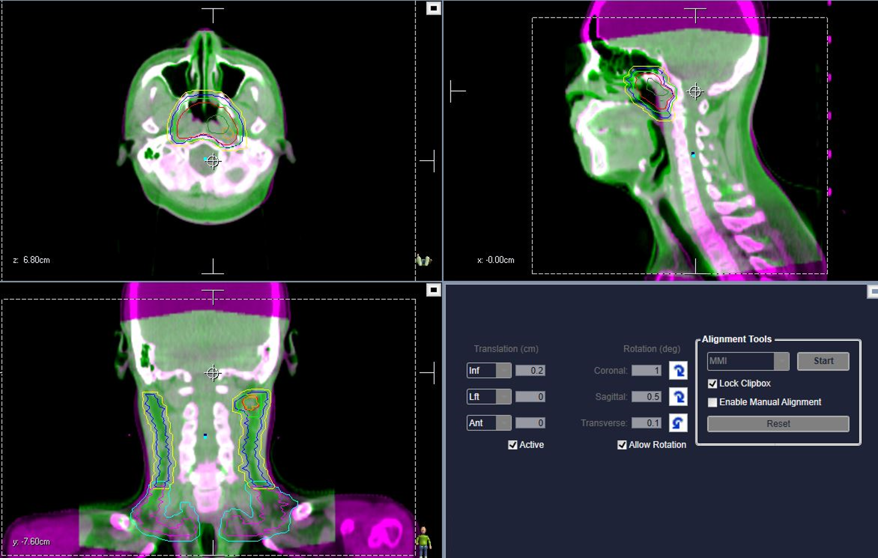This screenshot has width=878, height=558.
Task: Maximize the coronal view panel
Action: click(434, 290)
